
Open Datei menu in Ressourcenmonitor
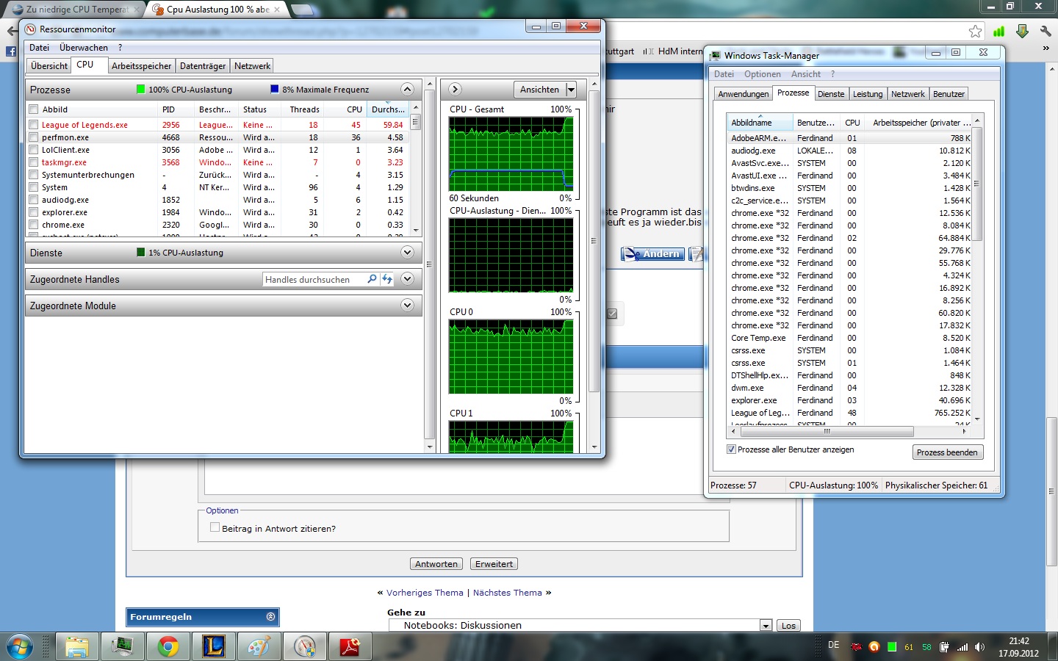pyautogui.click(x=39, y=48)
